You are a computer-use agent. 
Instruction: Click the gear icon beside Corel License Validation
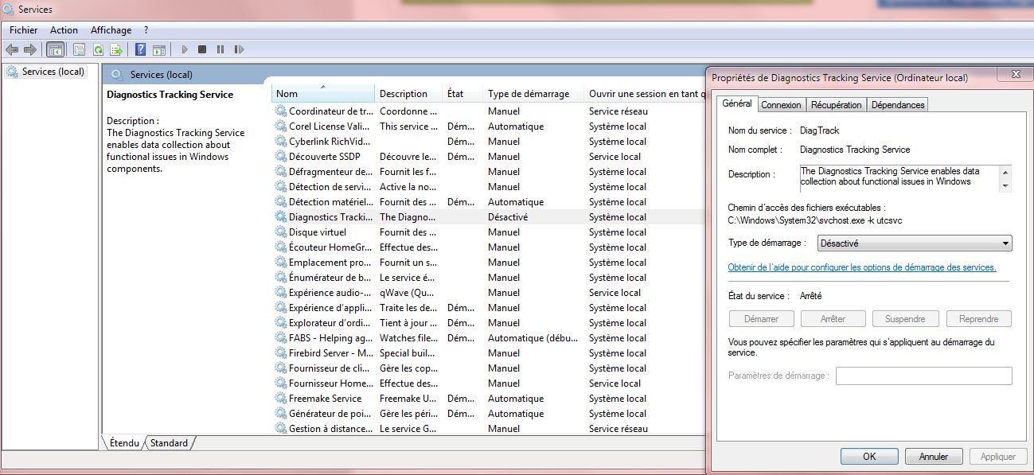tap(280, 127)
